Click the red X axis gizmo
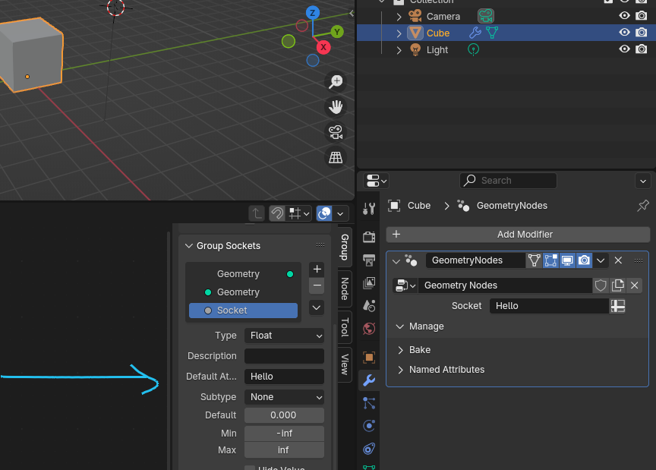 point(323,47)
